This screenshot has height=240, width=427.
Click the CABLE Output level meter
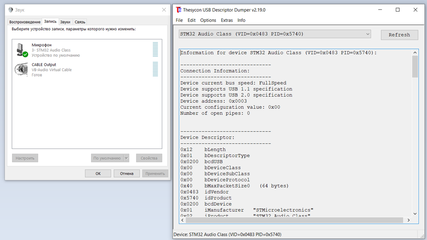pyautogui.click(x=155, y=69)
